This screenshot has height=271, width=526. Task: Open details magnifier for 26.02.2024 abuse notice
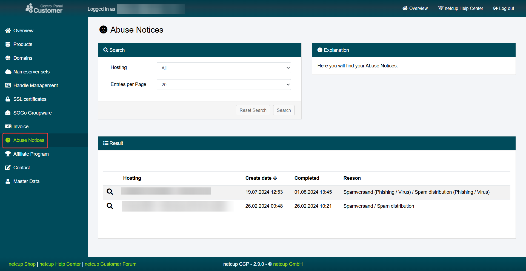tap(110, 206)
